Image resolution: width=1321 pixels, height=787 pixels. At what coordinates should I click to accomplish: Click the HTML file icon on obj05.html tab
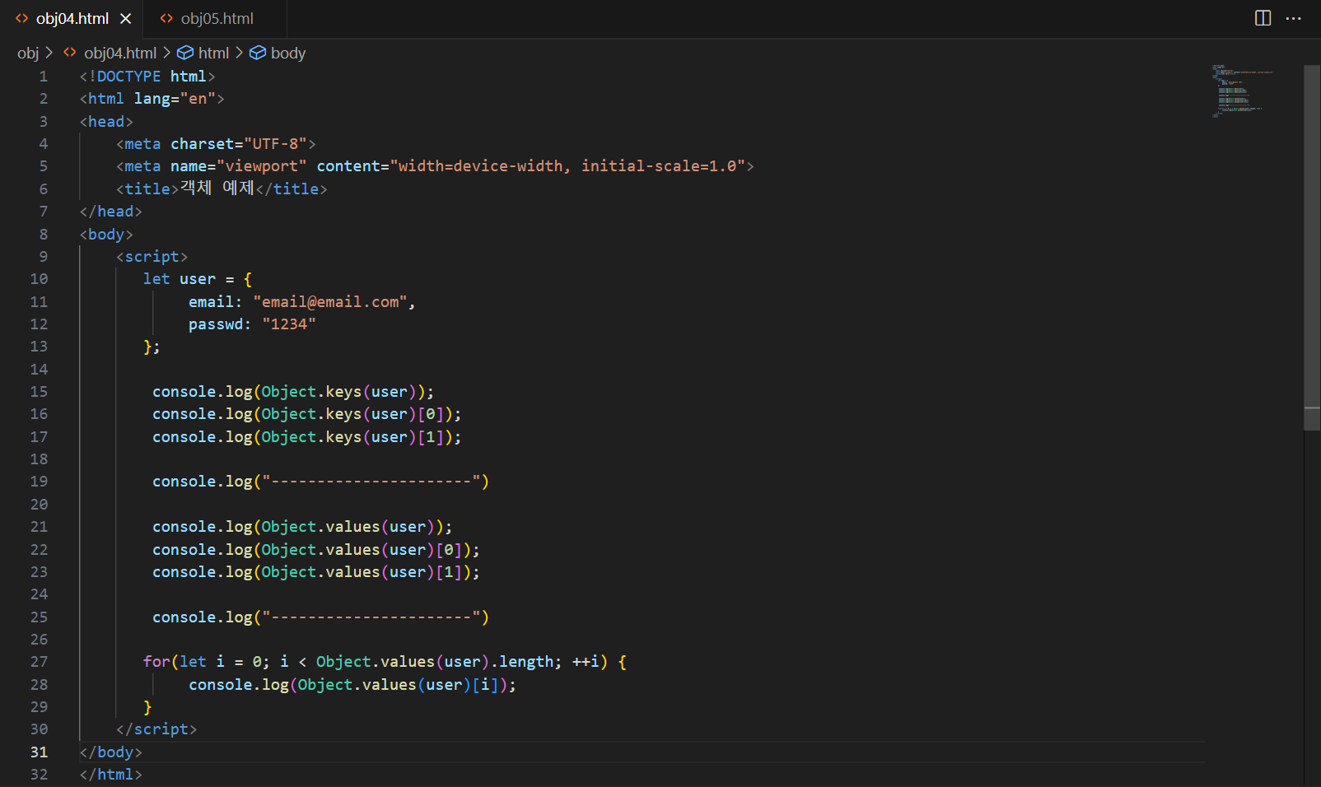166,18
